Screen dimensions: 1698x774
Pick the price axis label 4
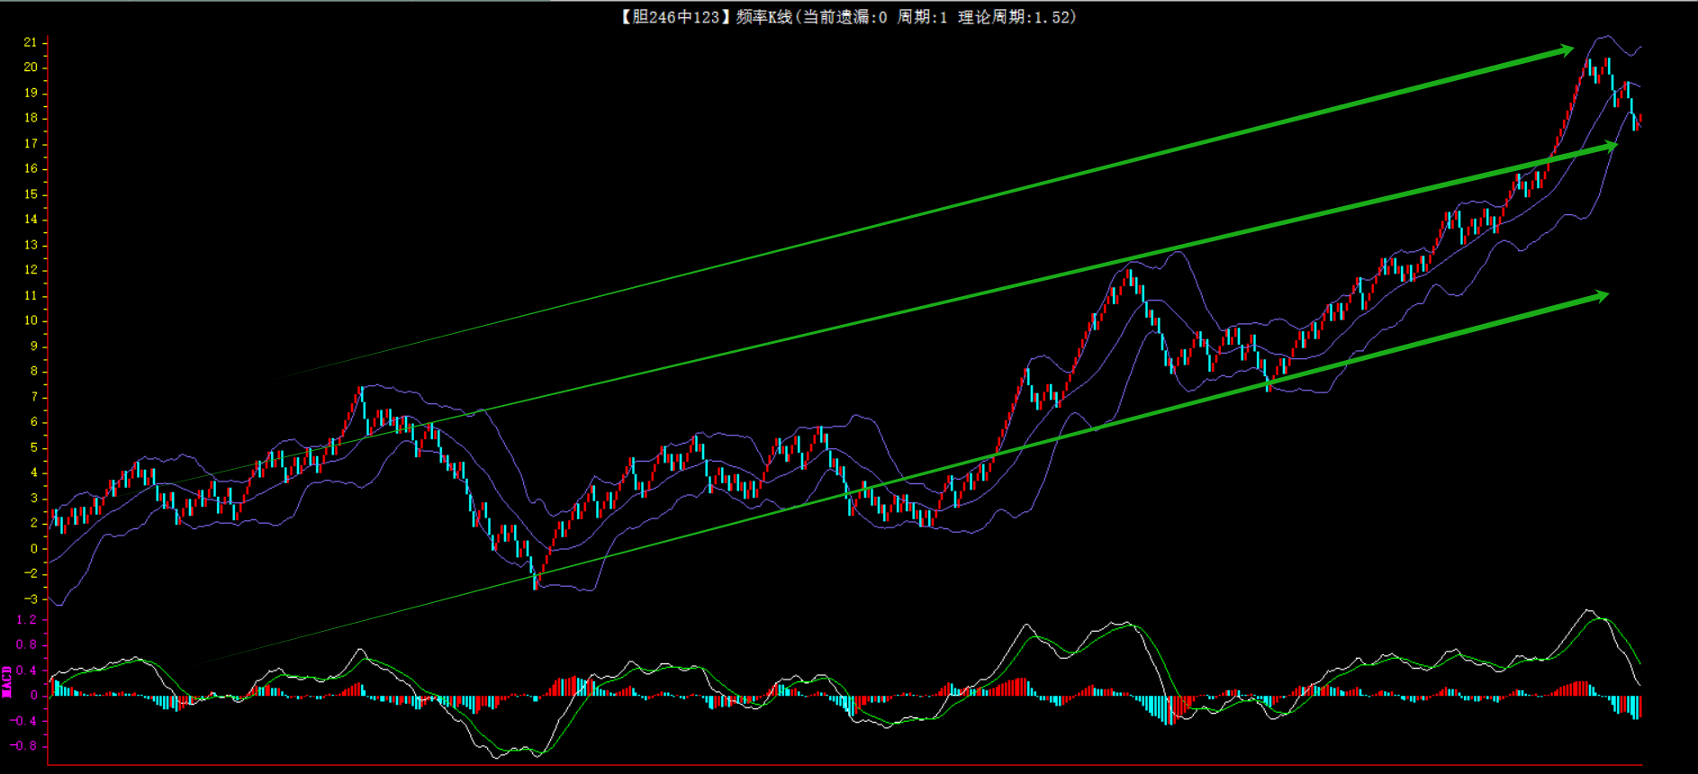tap(34, 472)
